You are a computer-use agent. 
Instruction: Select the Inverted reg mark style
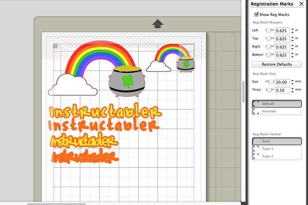[277, 111]
